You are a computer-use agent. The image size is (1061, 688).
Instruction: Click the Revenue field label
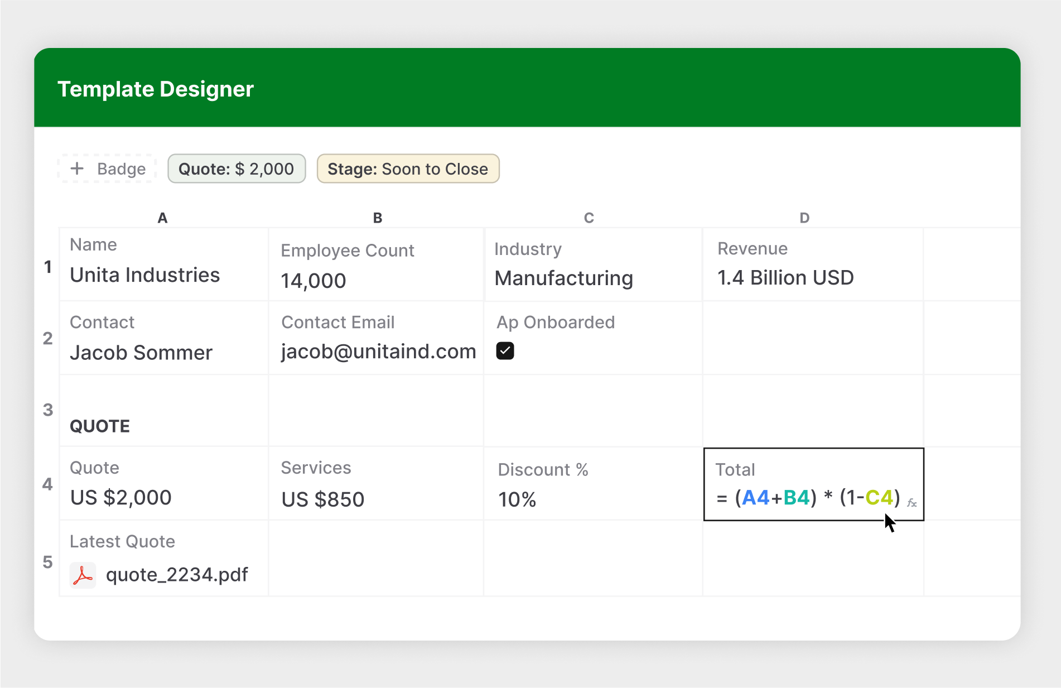coord(753,248)
